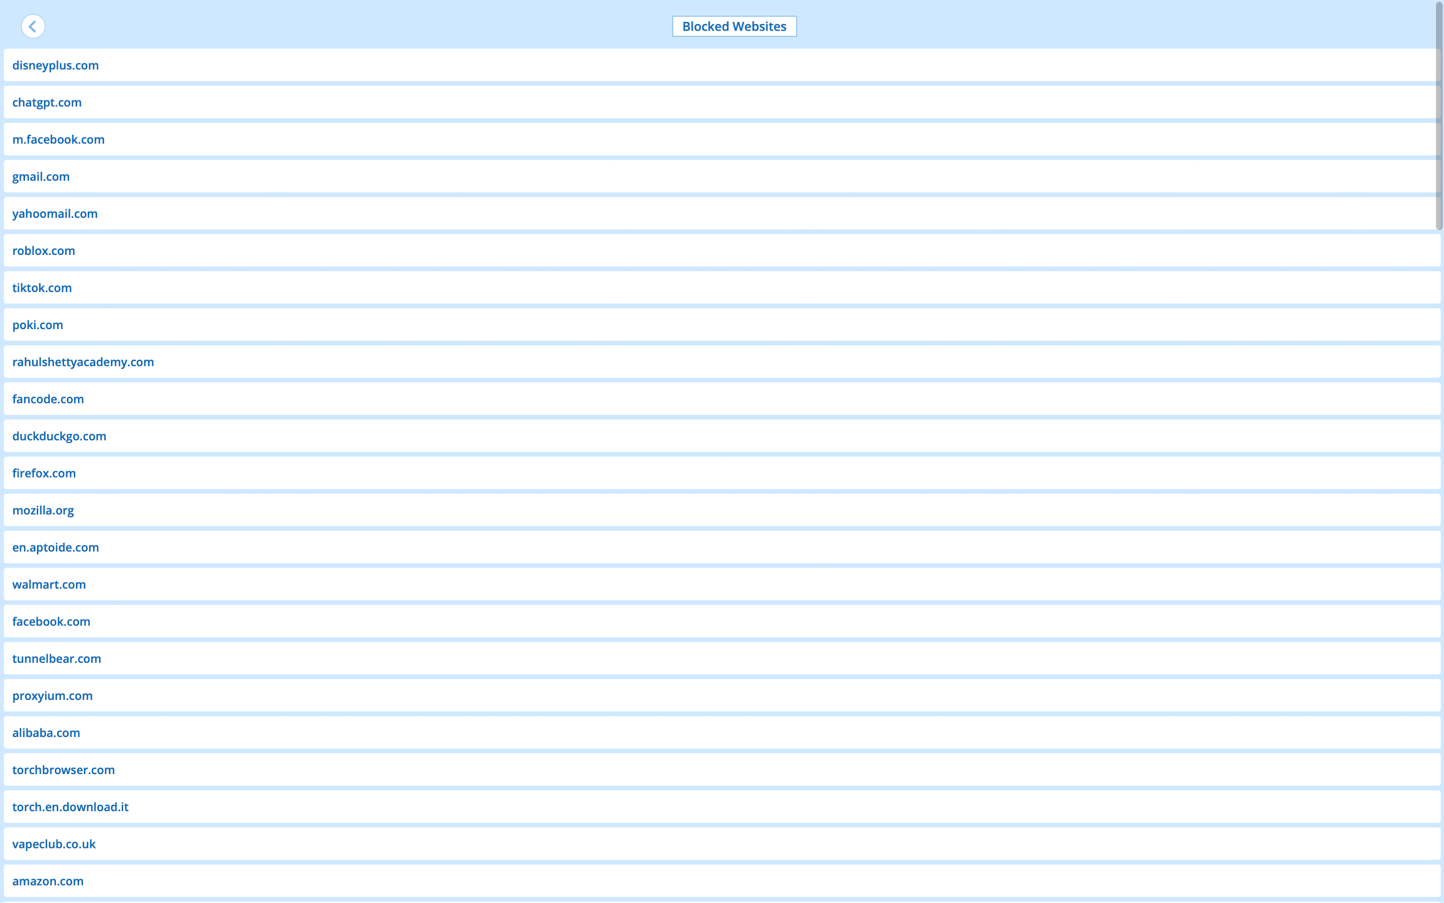
Task: Click the Blocked Websites title label
Action: tap(734, 26)
